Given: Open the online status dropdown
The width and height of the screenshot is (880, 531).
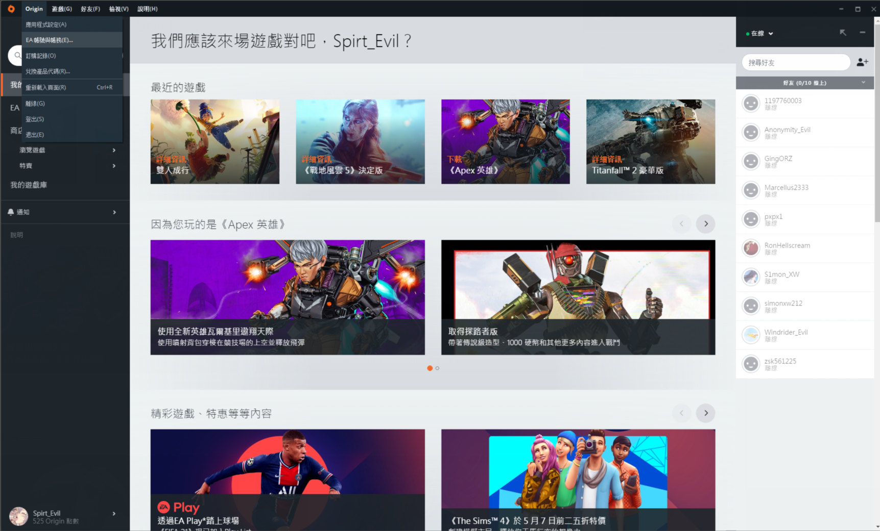Looking at the screenshot, I should click(x=759, y=33).
